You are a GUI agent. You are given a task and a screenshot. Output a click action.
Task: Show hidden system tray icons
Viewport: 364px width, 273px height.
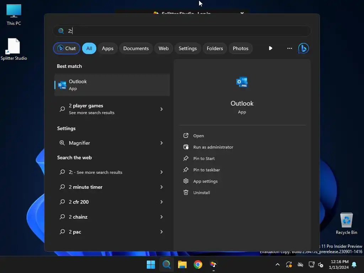pyautogui.click(x=277, y=264)
